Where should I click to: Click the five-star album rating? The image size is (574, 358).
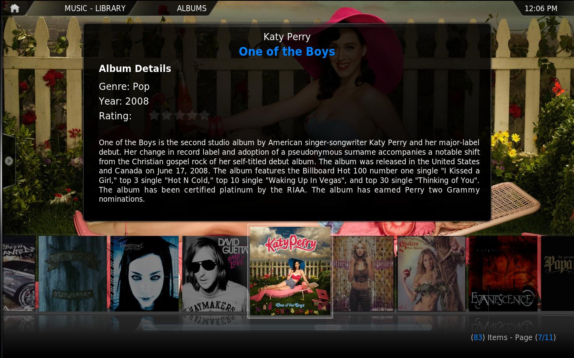coord(179,115)
